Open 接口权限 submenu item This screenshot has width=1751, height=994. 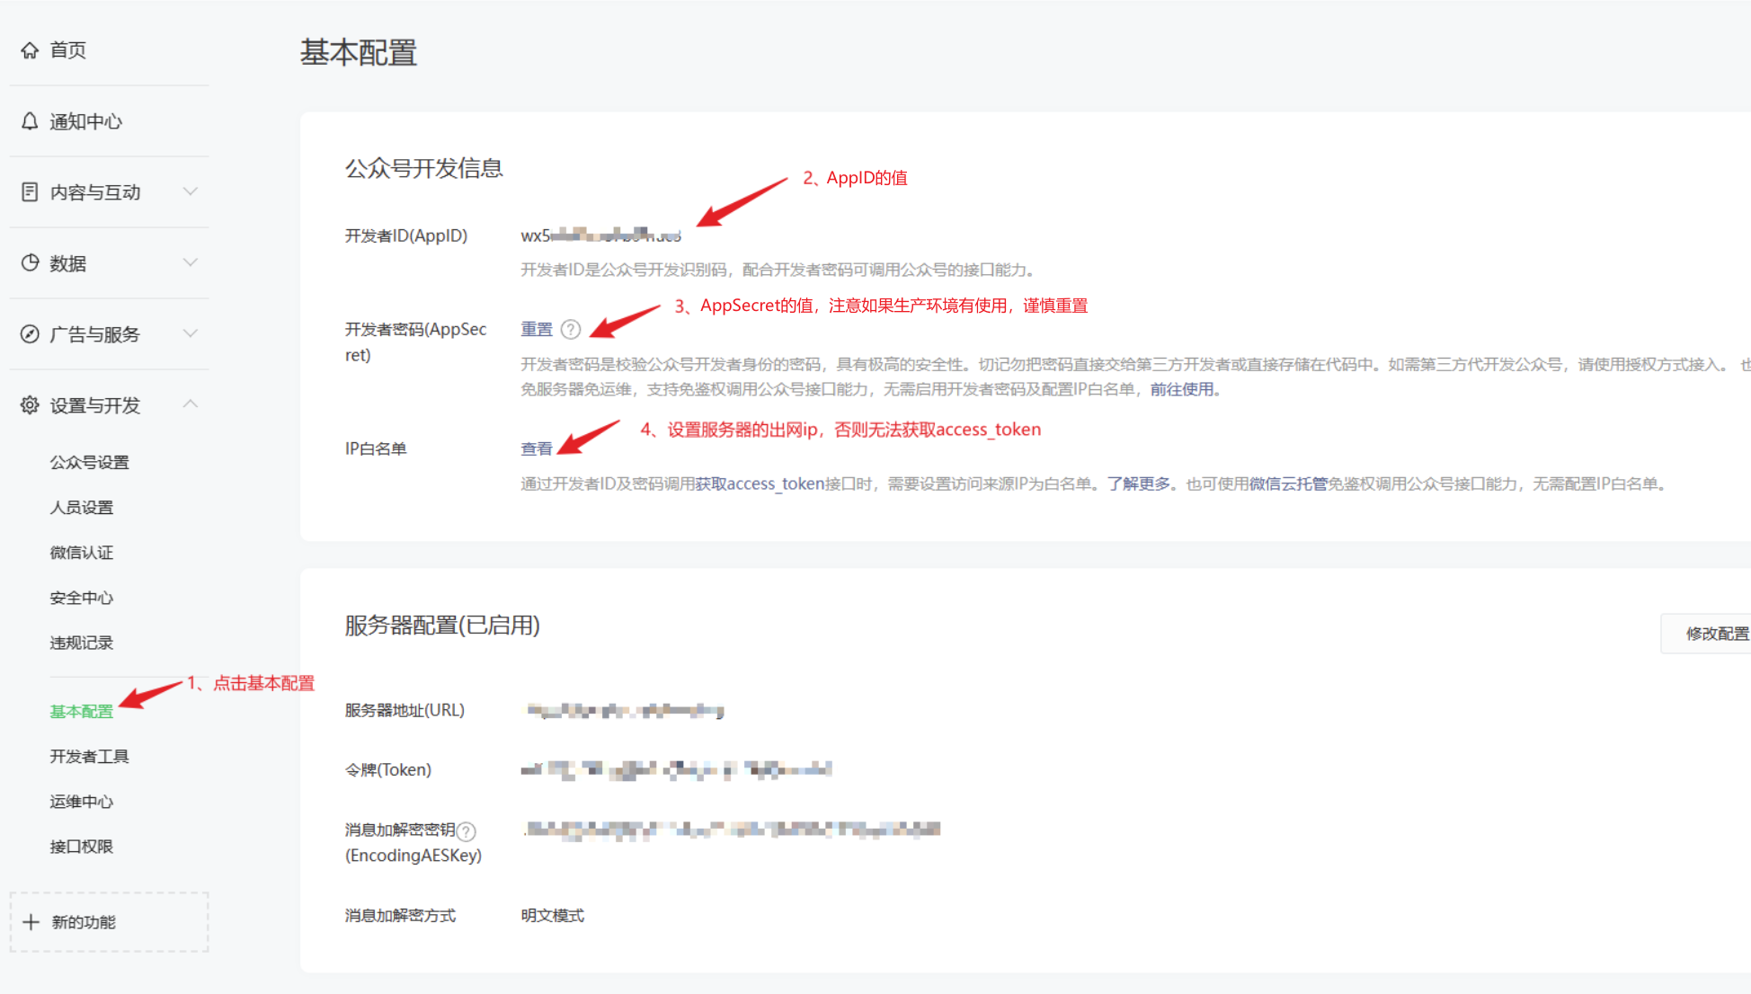tap(81, 847)
